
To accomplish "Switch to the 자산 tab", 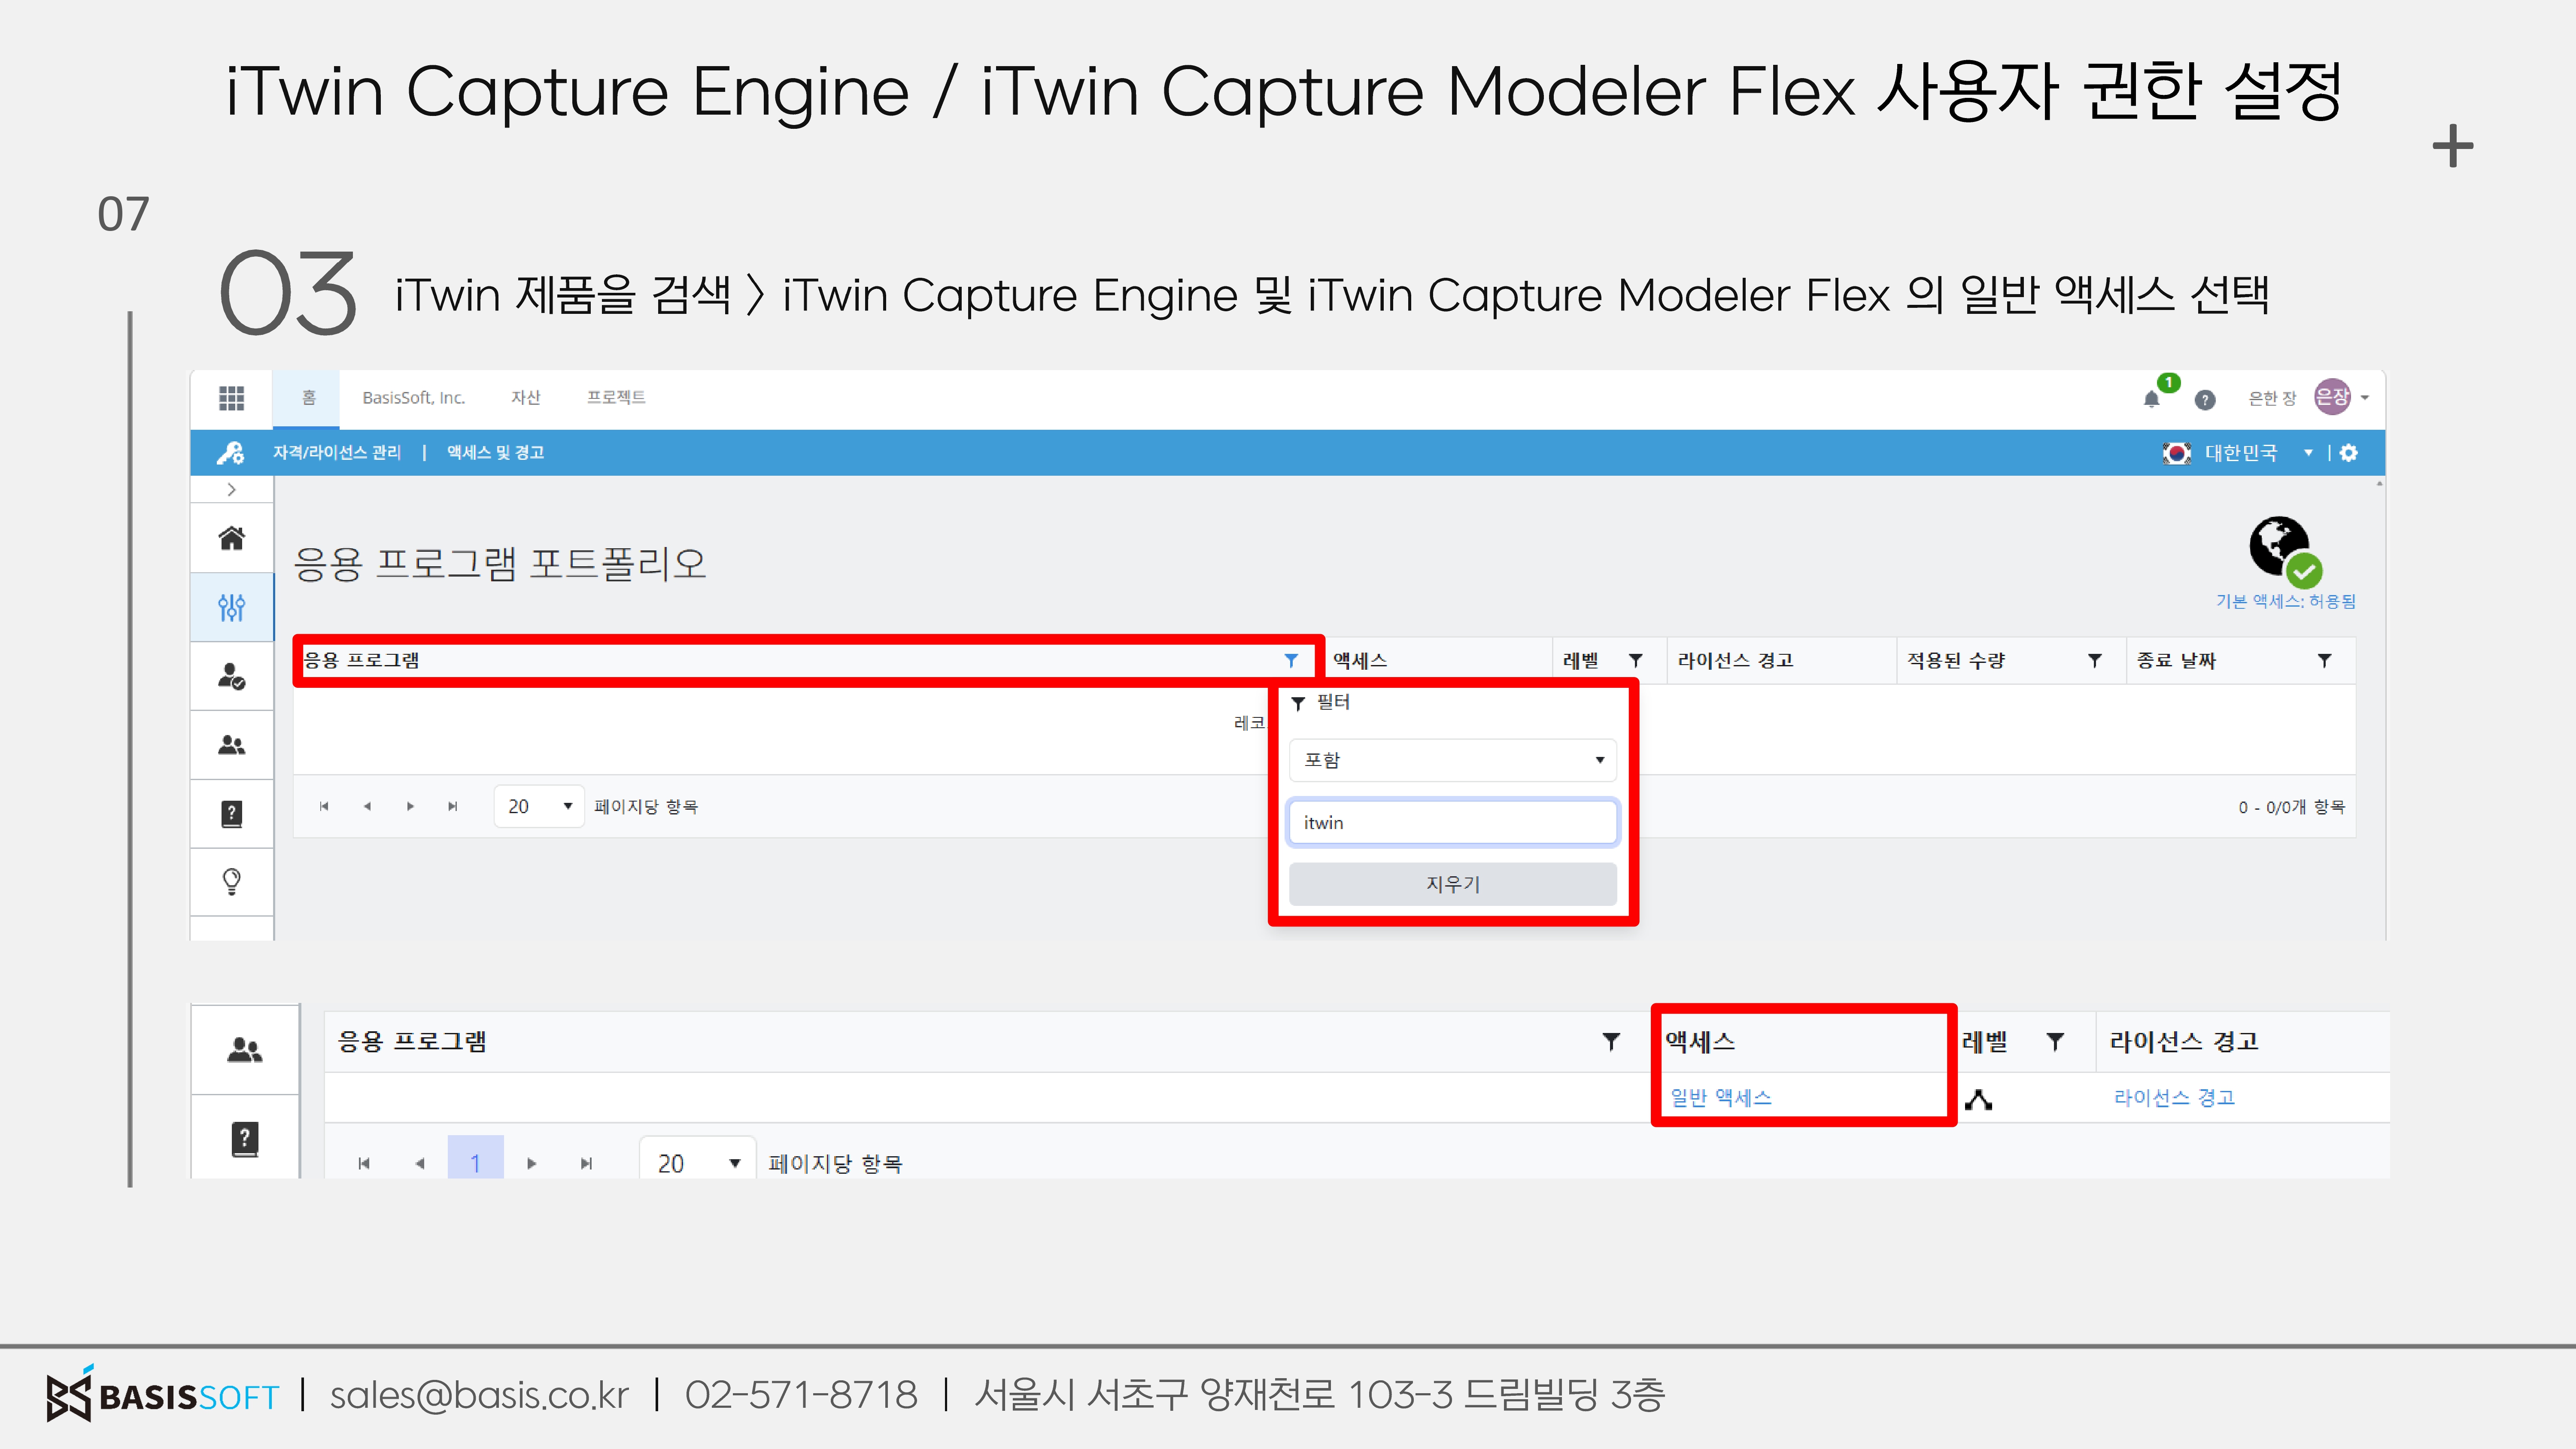I will click(x=525, y=398).
